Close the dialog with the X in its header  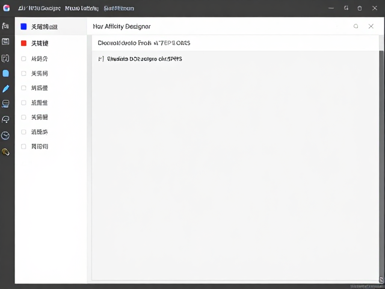click(x=371, y=26)
